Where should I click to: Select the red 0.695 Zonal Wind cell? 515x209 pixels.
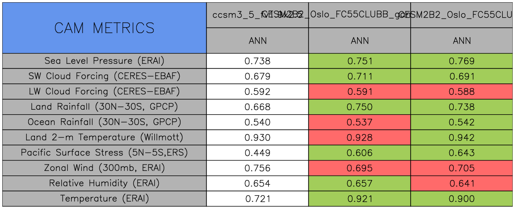359,168
